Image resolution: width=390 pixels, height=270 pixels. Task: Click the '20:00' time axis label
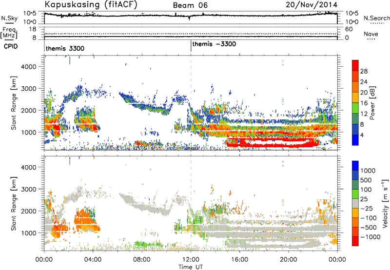289,260
